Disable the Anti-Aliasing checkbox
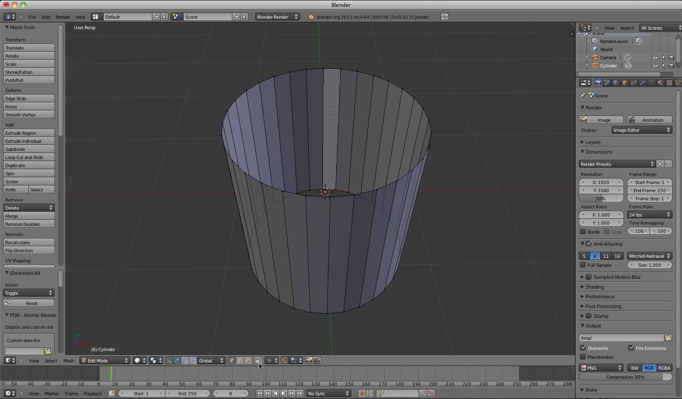Viewport: 682px width, 399px height. 589,244
